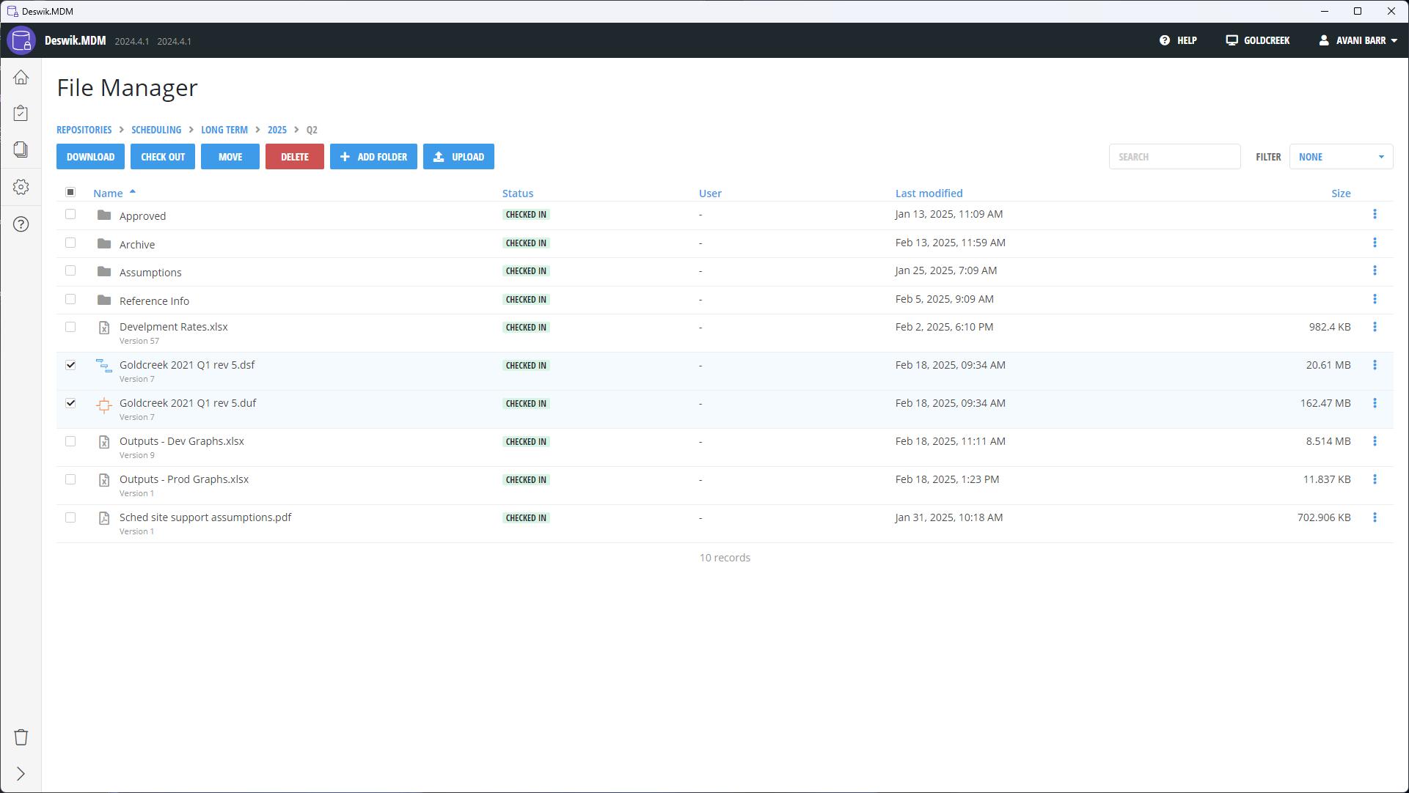Open the File Manager sidebar icon

pyautogui.click(x=21, y=150)
